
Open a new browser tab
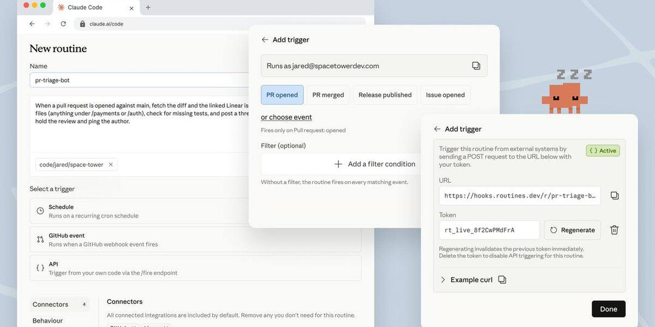click(x=148, y=7)
